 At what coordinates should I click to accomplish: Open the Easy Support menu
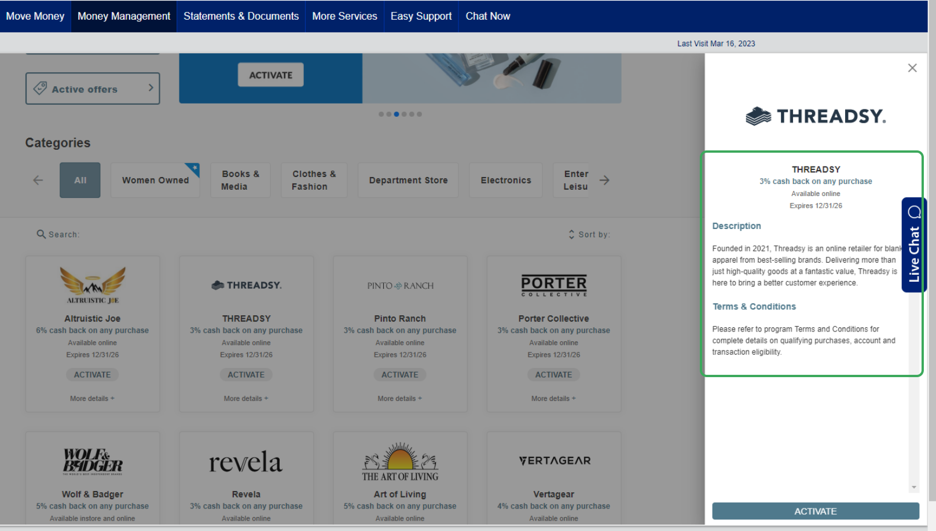tap(421, 16)
